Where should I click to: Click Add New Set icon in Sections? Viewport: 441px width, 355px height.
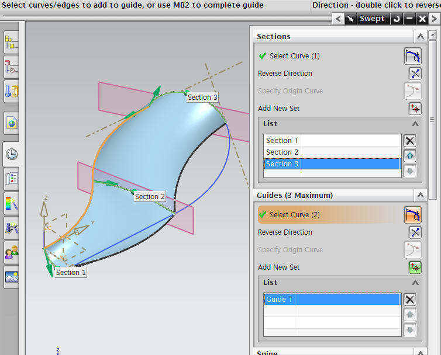[x=415, y=109]
